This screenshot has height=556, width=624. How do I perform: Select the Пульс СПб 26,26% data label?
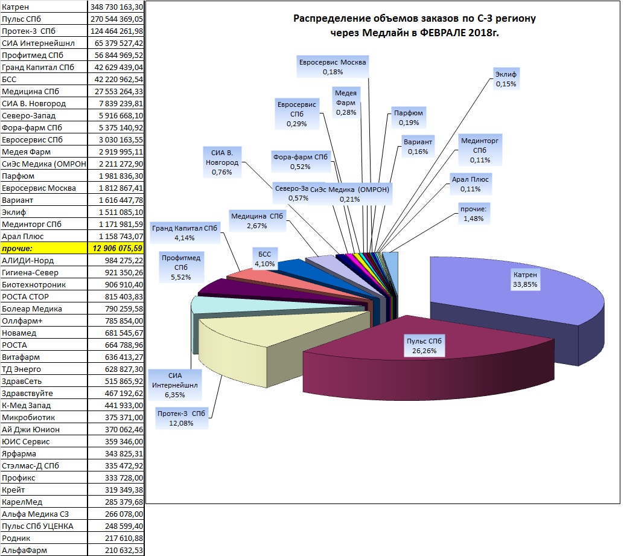[424, 346]
